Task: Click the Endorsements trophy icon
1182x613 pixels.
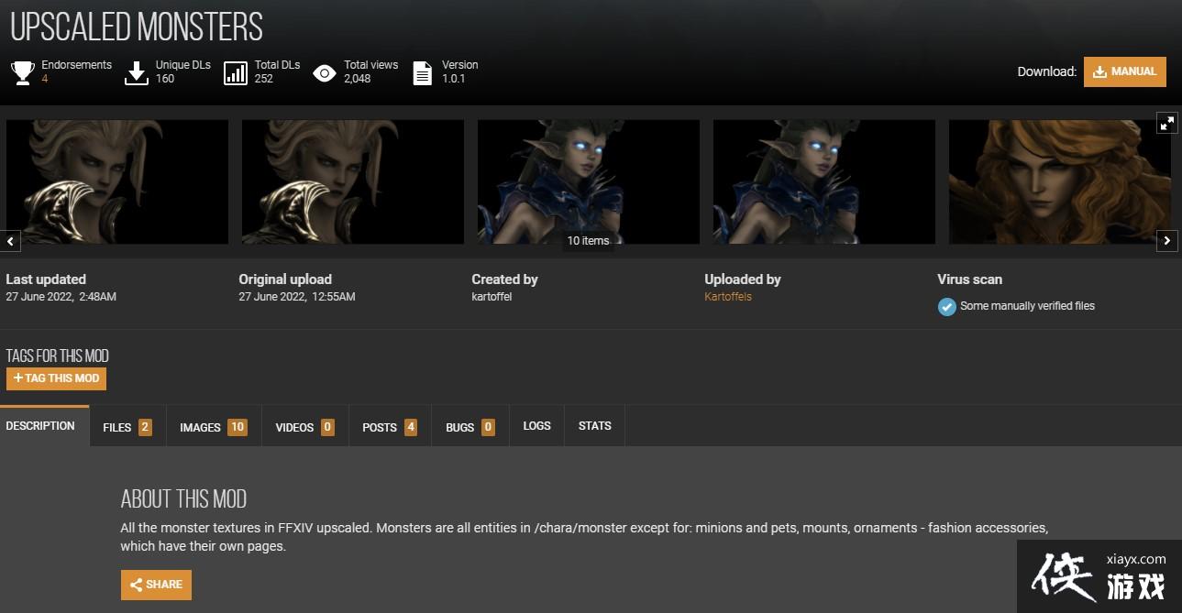Action: pyautogui.click(x=23, y=72)
